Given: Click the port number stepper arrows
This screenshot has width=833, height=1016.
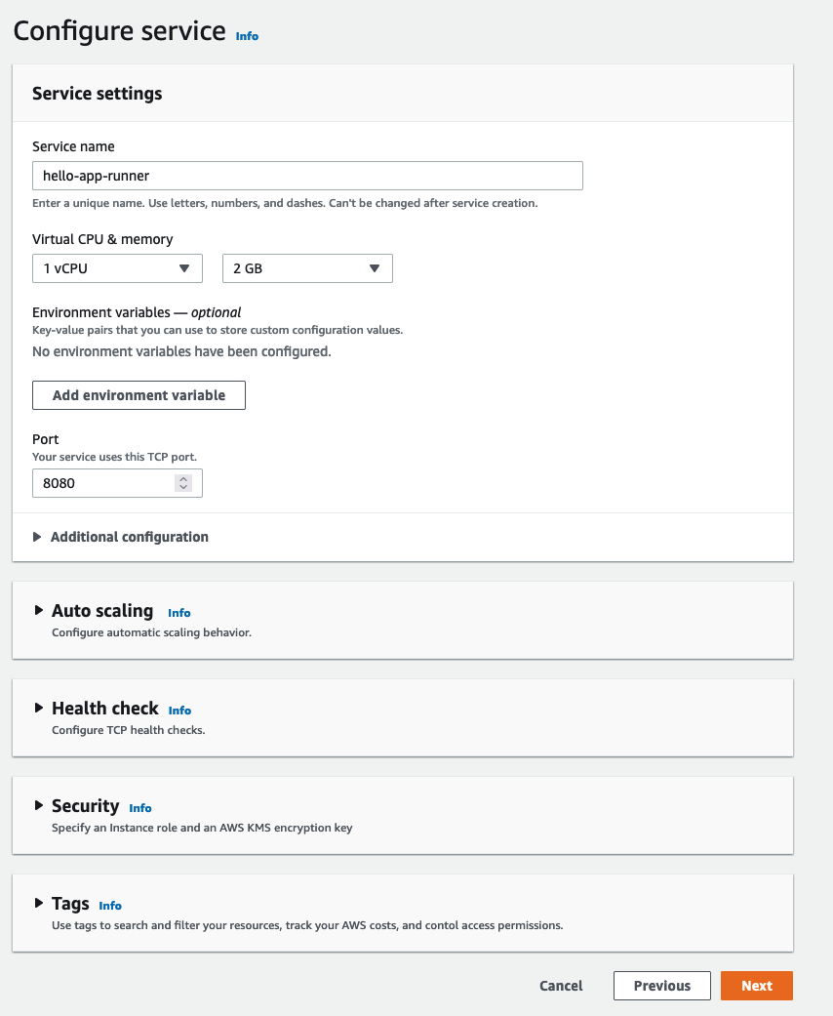Looking at the screenshot, I should pos(183,483).
